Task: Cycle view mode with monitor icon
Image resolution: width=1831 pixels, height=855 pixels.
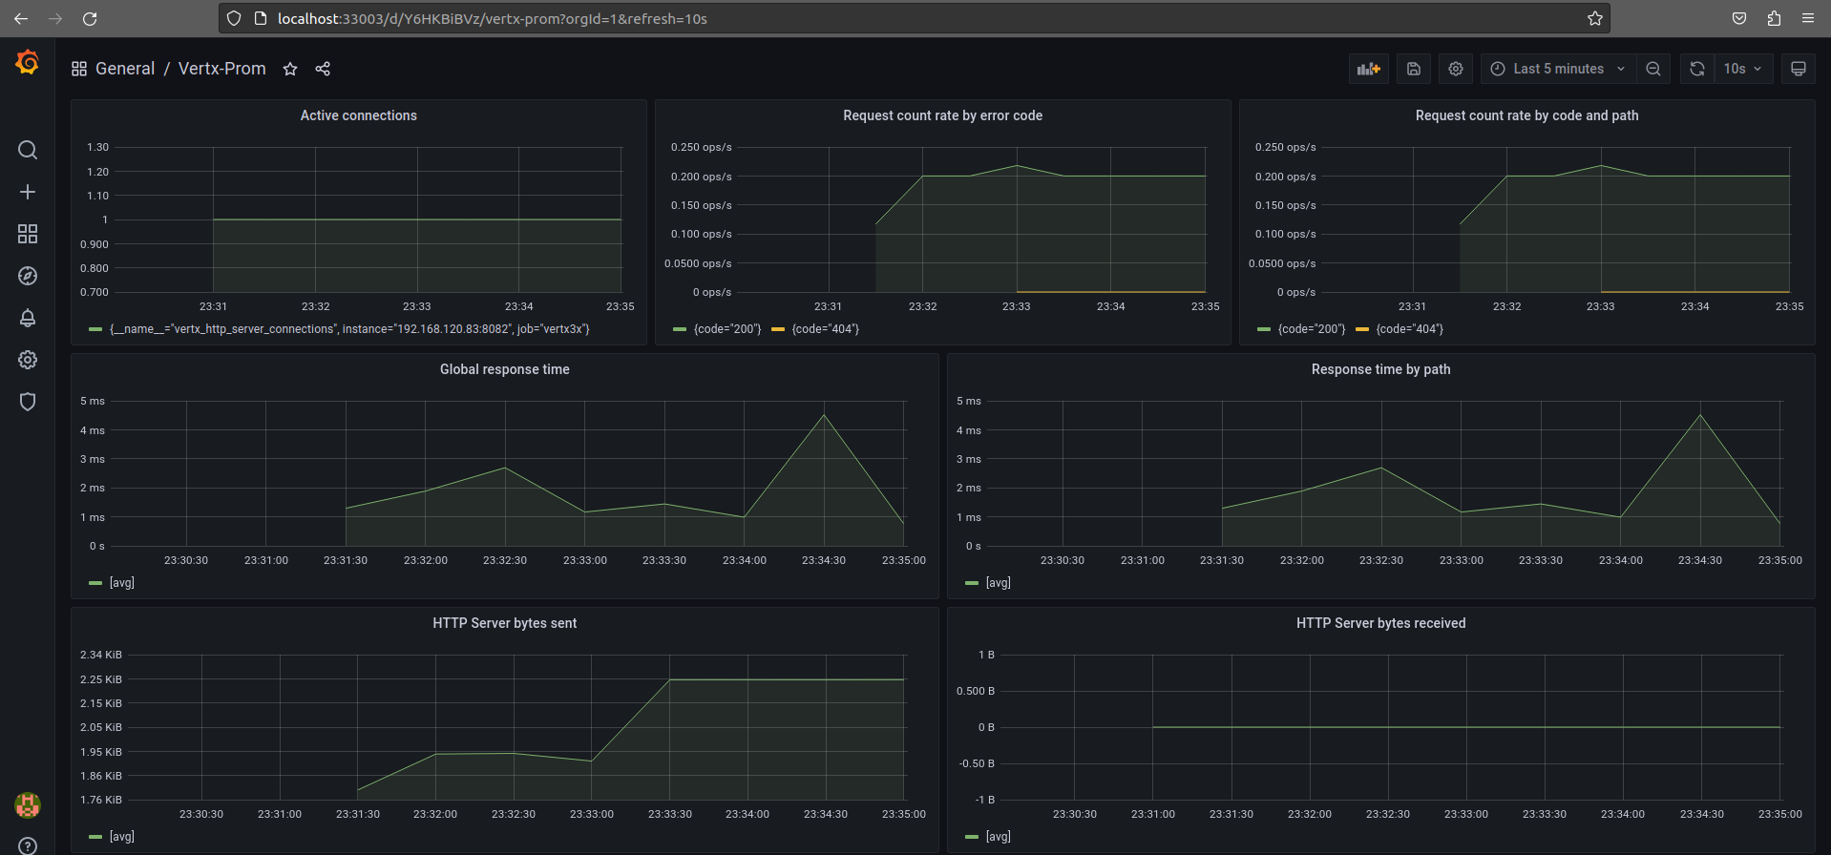Action: tap(1799, 69)
